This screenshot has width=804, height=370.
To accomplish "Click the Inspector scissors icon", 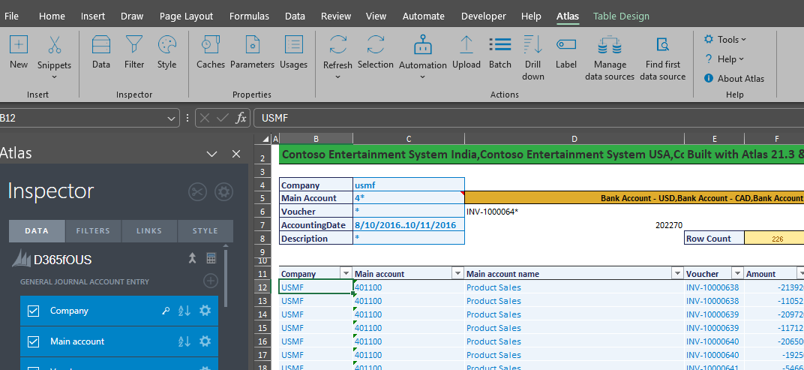I will pos(197,192).
